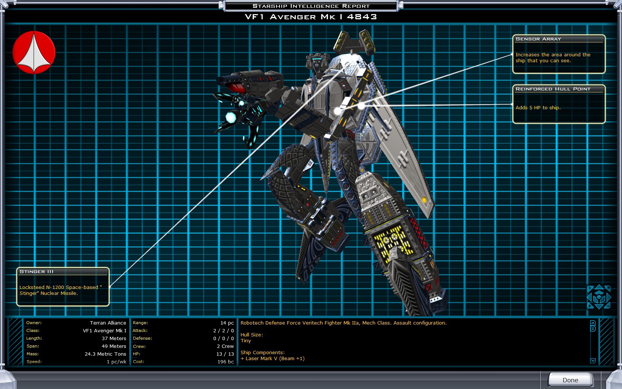Click the zoom-in plus icon on the camera pad
The height and width of the screenshot is (389, 622).
tap(590, 287)
